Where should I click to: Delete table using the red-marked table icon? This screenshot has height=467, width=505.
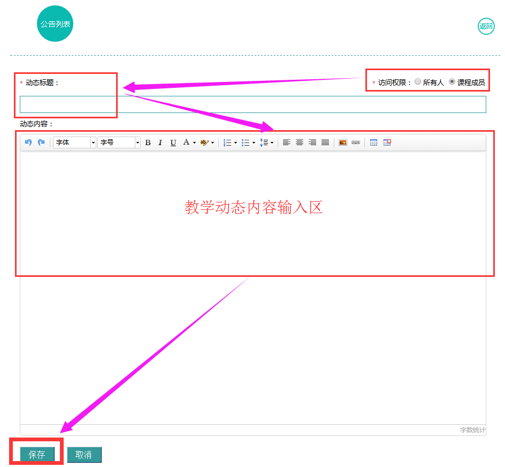[x=387, y=142]
